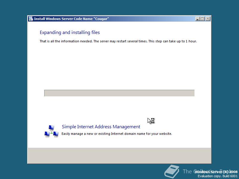239x179 pixels.
Task: Click the installation progress bar
Action: click(x=119, y=93)
